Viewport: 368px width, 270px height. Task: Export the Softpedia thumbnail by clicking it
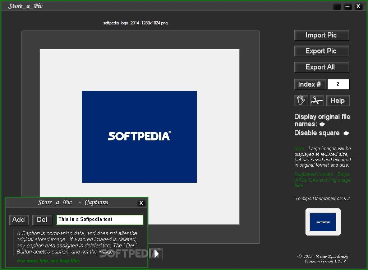pos(323,222)
